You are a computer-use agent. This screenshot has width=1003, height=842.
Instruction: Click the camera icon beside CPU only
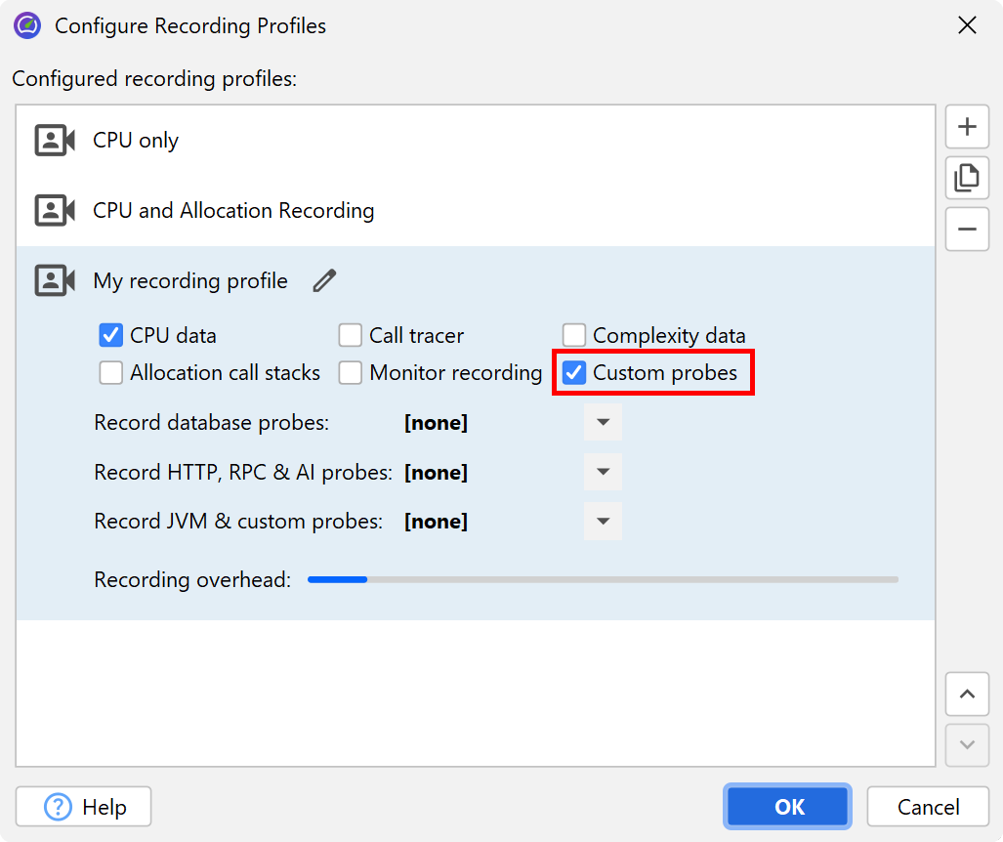[55, 141]
